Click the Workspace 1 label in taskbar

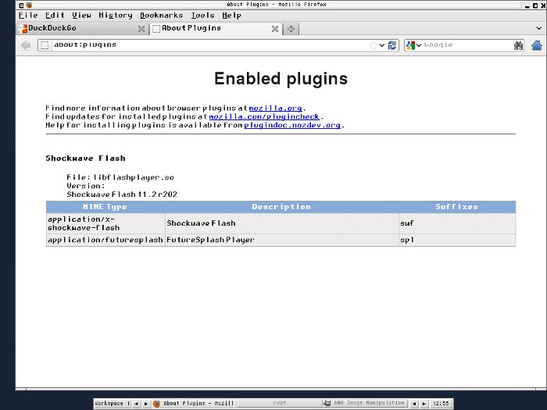113,404
